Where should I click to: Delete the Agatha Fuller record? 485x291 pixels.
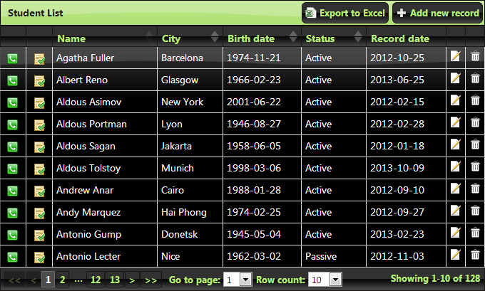click(x=475, y=56)
